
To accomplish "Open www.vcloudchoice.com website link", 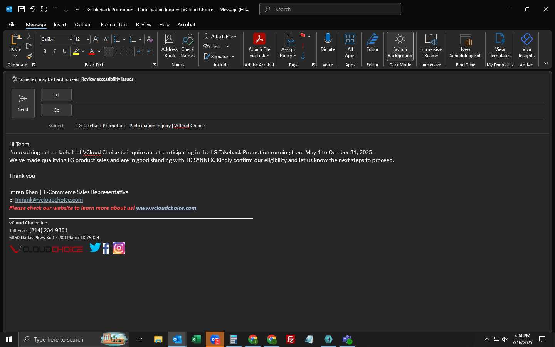I will click(x=166, y=208).
